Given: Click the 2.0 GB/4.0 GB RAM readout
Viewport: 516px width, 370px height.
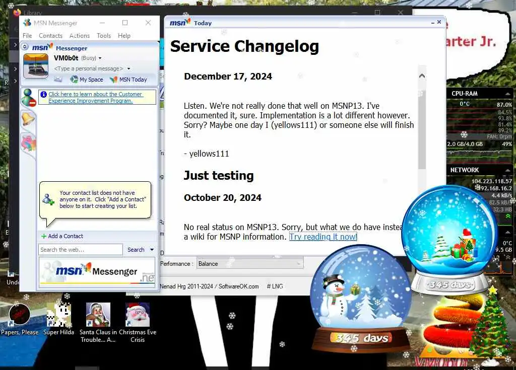Looking at the screenshot, I should point(465,144).
